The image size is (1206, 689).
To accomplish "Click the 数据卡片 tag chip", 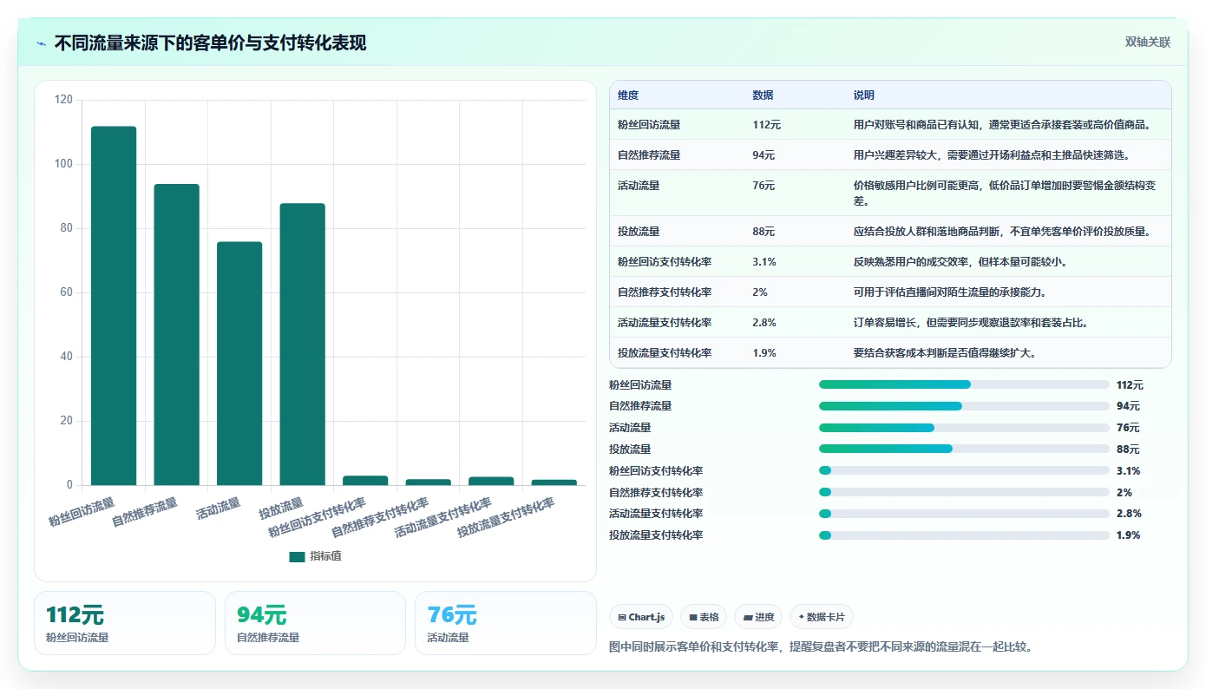I will point(822,617).
